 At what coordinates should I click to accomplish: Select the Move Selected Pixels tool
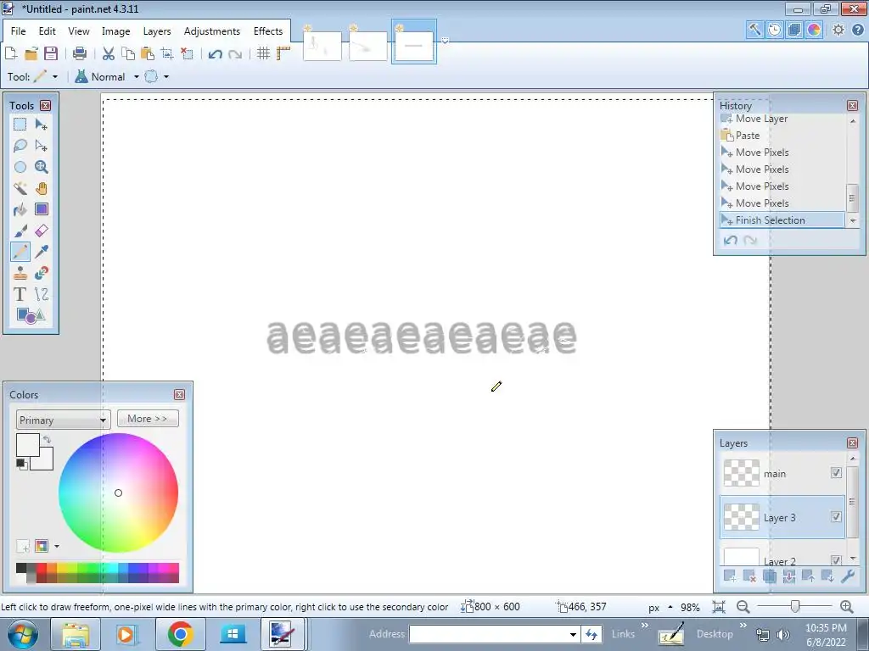coord(42,125)
